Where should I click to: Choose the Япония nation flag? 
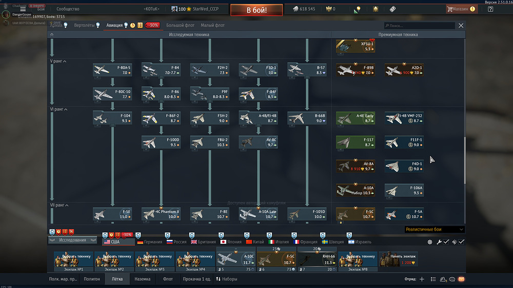pos(230,241)
